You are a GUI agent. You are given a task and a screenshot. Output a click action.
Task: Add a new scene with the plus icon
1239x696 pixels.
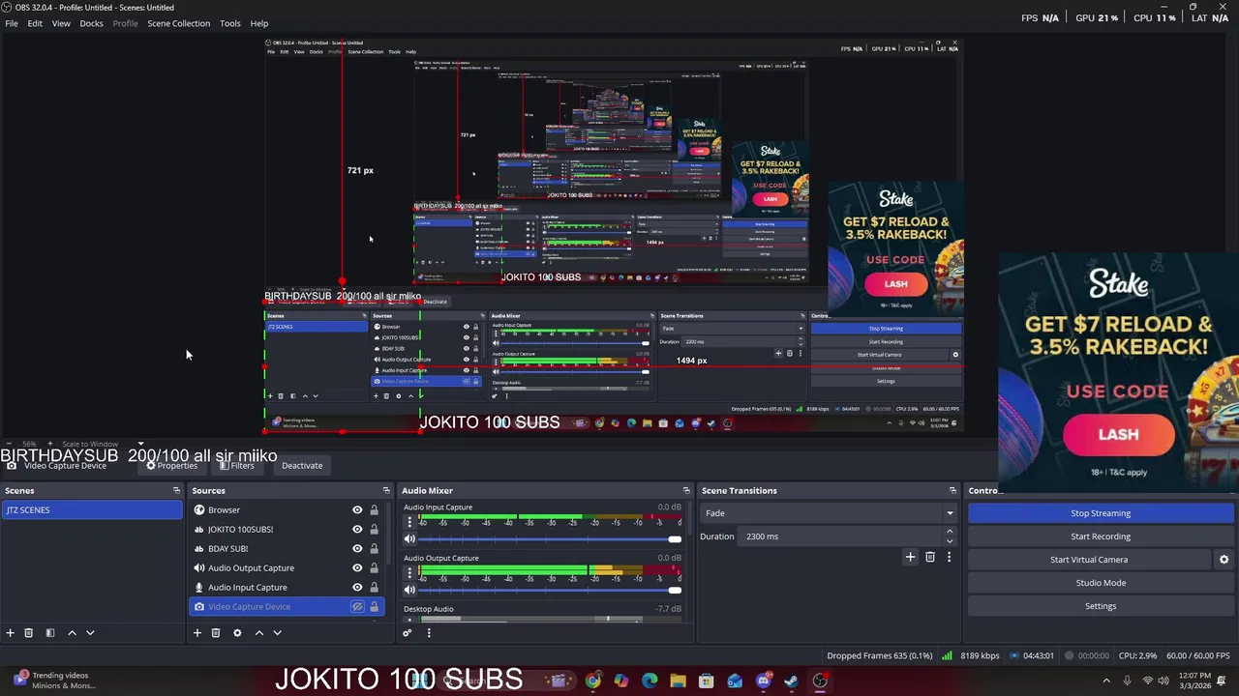[x=11, y=633]
